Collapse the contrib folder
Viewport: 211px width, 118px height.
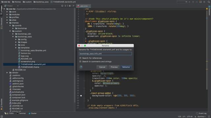coord(10,26)
